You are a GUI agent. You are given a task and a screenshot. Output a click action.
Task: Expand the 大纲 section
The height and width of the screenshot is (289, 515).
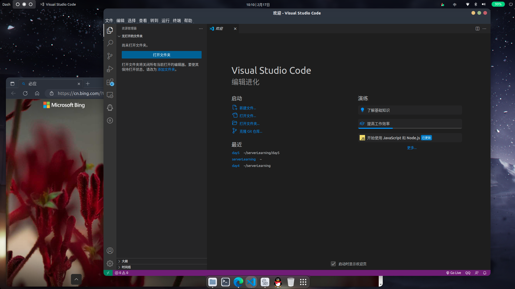[x=162, y=261]
